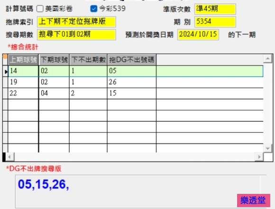Click the 拖DG不出號碼 column header
The width and height of the screenshot is (275, 209).
coord(132,60)
